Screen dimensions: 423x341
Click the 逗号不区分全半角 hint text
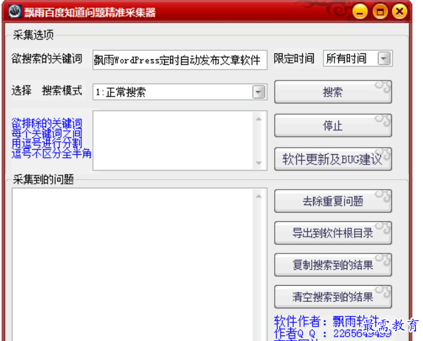(x=51, y=154)
